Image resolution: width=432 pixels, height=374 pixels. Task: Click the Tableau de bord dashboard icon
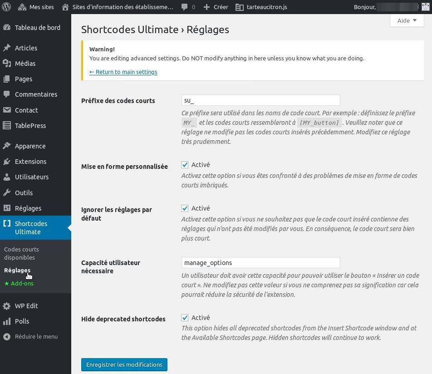point(6,28)
